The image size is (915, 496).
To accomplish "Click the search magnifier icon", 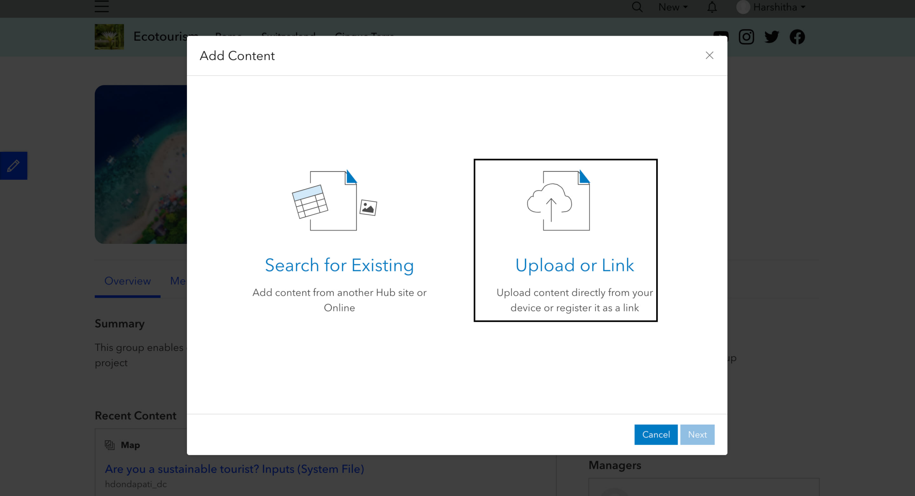I will click(x=637, y=7).
